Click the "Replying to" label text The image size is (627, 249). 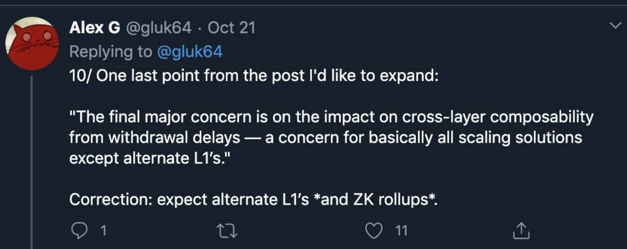(x=111, y=52)
